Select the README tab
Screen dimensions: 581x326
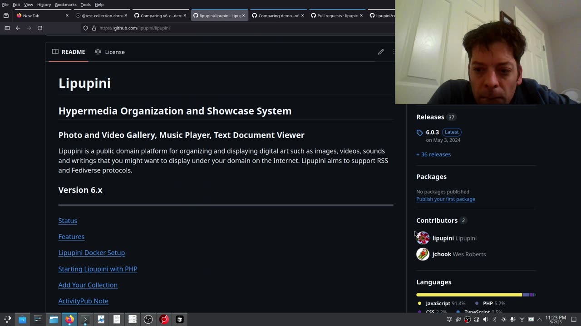[69, 52]
